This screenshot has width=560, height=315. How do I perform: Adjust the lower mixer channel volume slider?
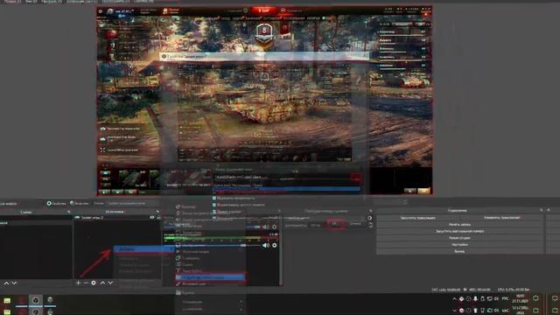coord(213,245)
